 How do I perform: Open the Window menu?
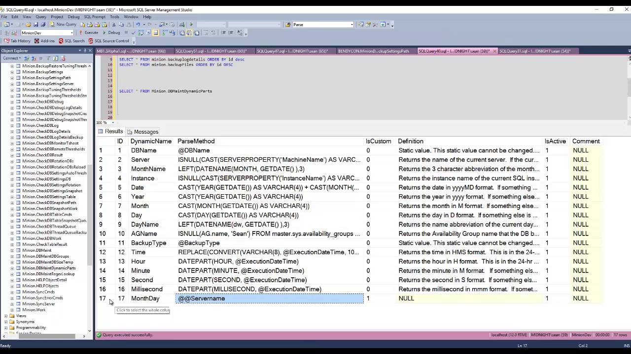(x=131, y=17)
